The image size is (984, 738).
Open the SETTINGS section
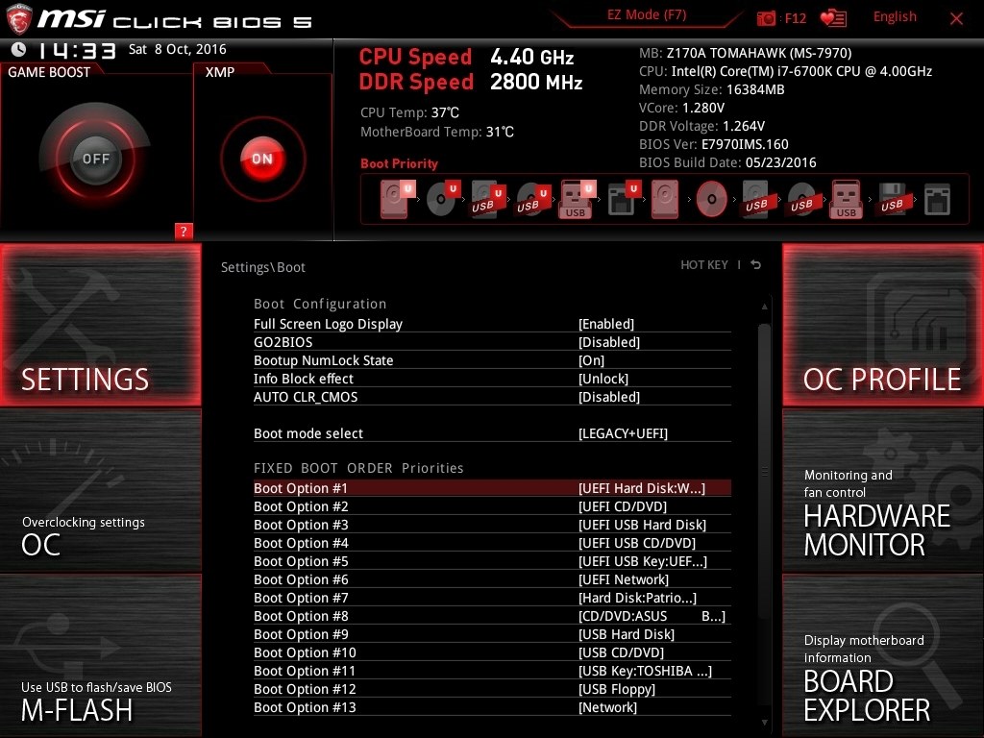click(x=100, y=325)
